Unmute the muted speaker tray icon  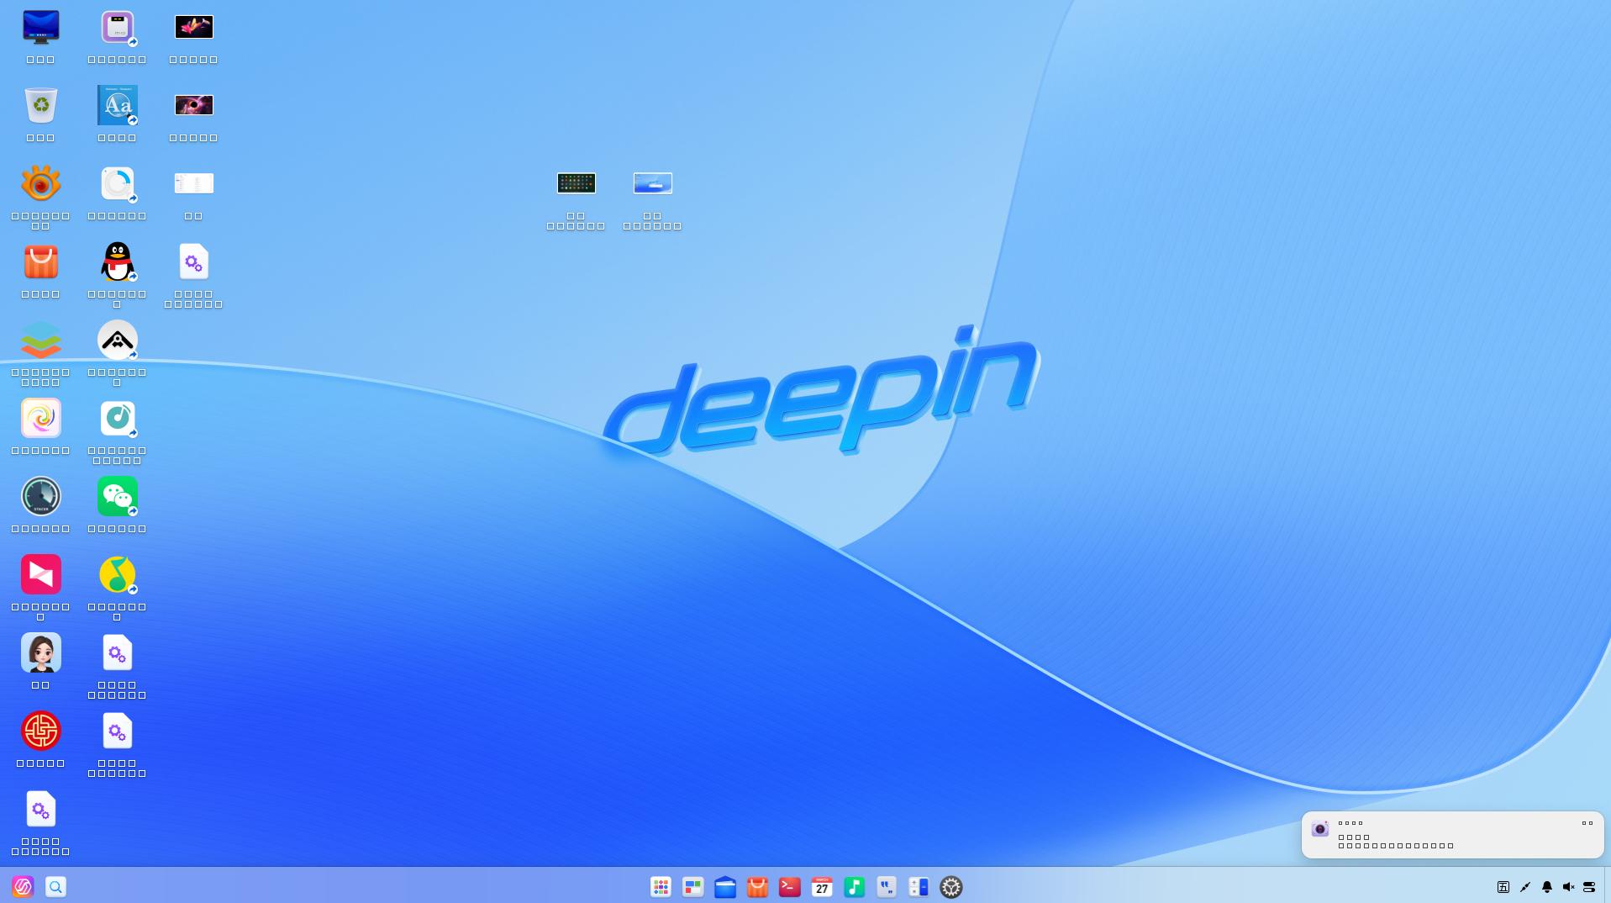point(1568,887)
